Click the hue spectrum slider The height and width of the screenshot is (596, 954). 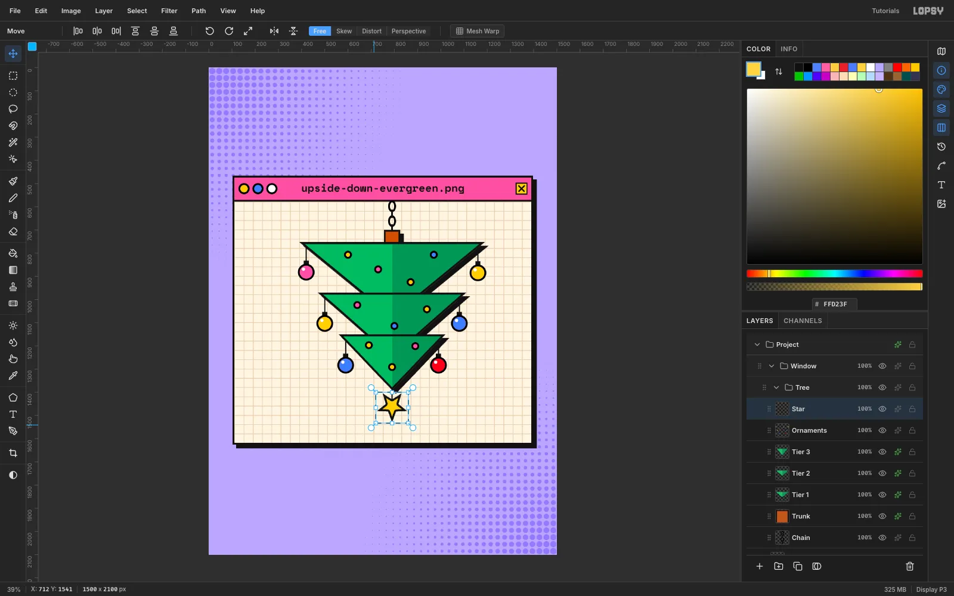pyautogui.click(x=835, y=274)
